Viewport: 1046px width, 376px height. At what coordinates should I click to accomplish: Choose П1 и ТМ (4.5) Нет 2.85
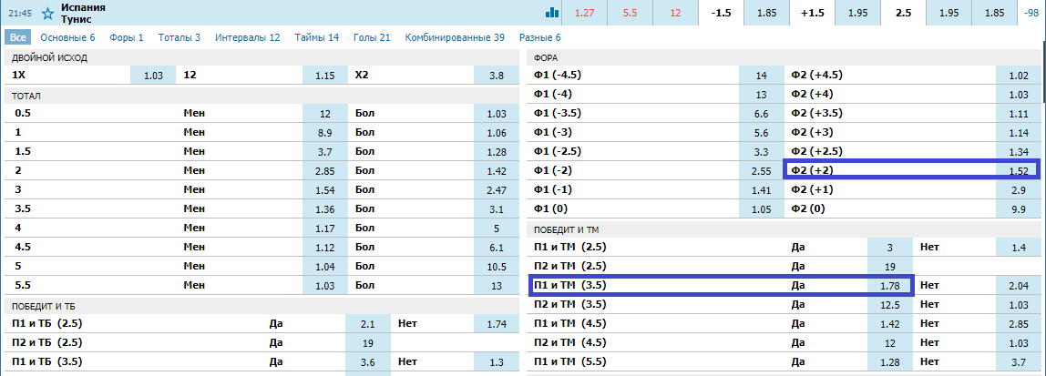(x=1018, y=324)
